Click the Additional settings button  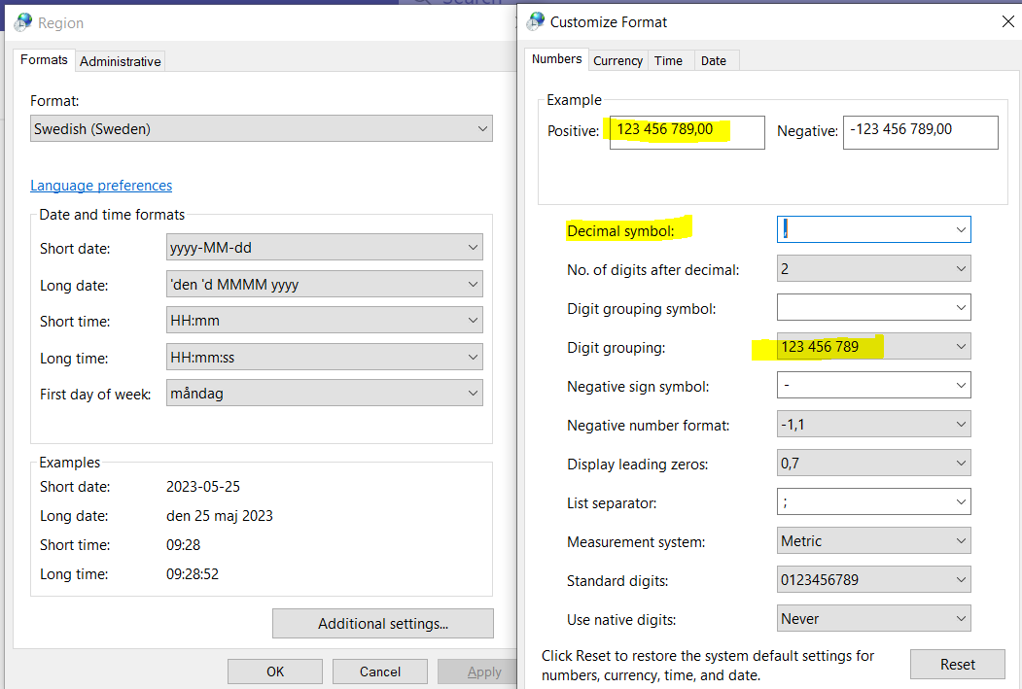pos(382,623)
